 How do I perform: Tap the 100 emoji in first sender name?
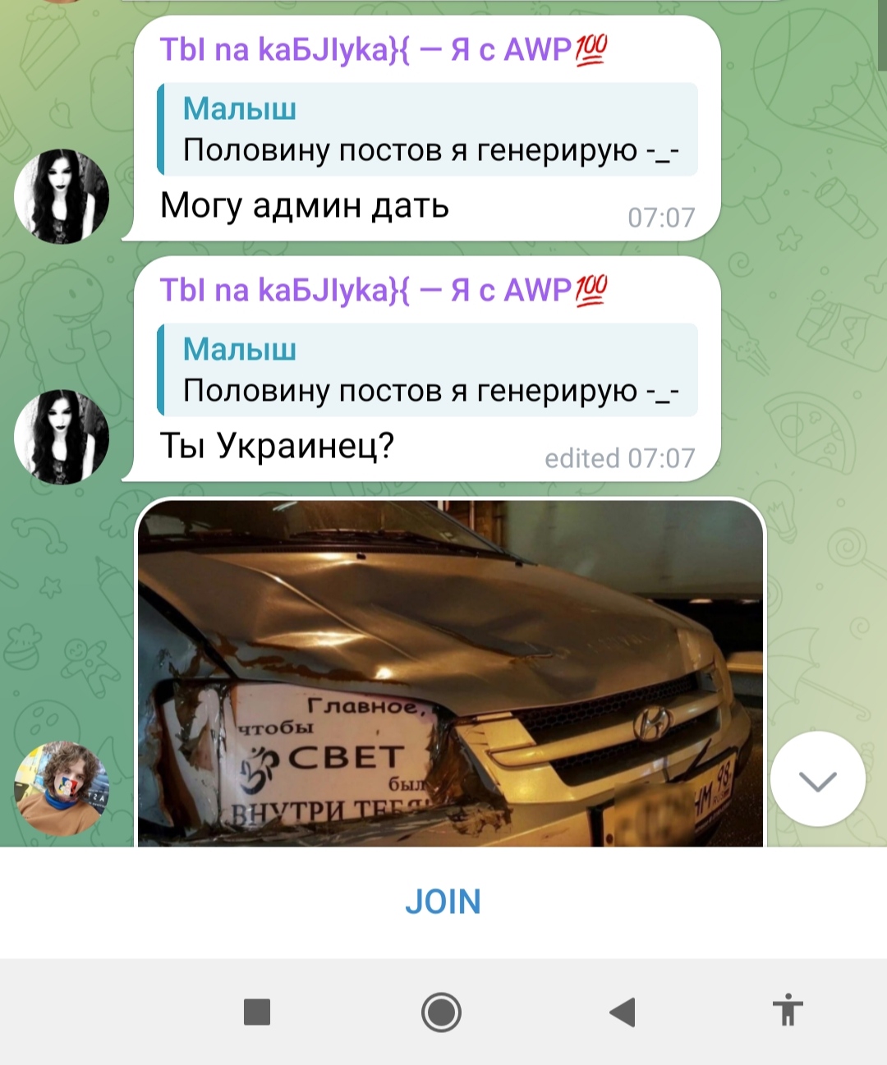(x=591, y=49)
